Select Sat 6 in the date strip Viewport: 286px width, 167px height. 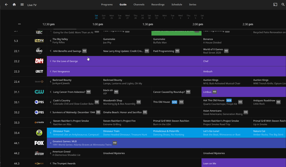(202, 17)
